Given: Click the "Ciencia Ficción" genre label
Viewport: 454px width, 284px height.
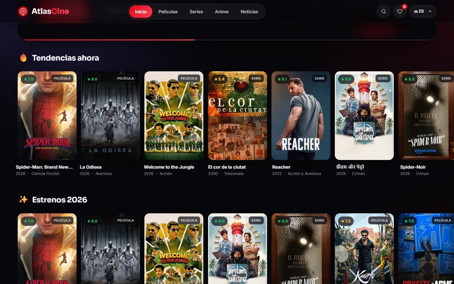Looking at the screenshot, I should (x=45, y=174).
